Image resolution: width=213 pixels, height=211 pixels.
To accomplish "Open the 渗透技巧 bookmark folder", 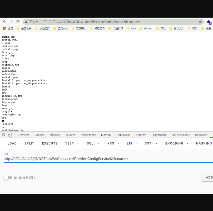I will point(116,28).
